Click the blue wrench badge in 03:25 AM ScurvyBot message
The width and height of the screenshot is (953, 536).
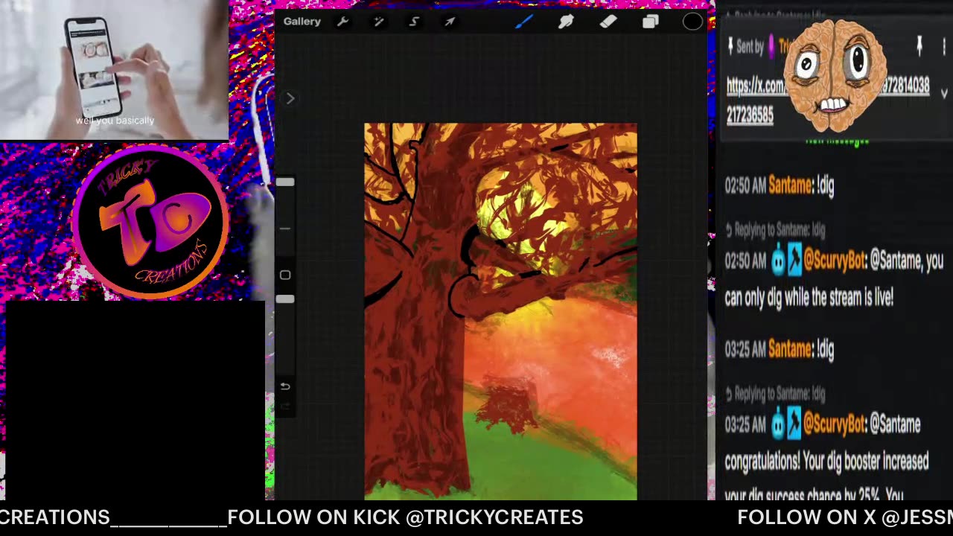794,424
